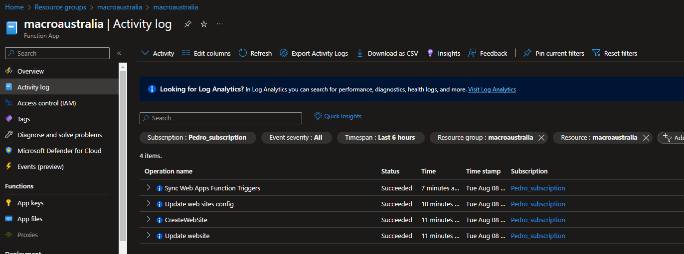Reset filters in the toolbar
Viewport: 684px width, 254px height.
(615, 53)
